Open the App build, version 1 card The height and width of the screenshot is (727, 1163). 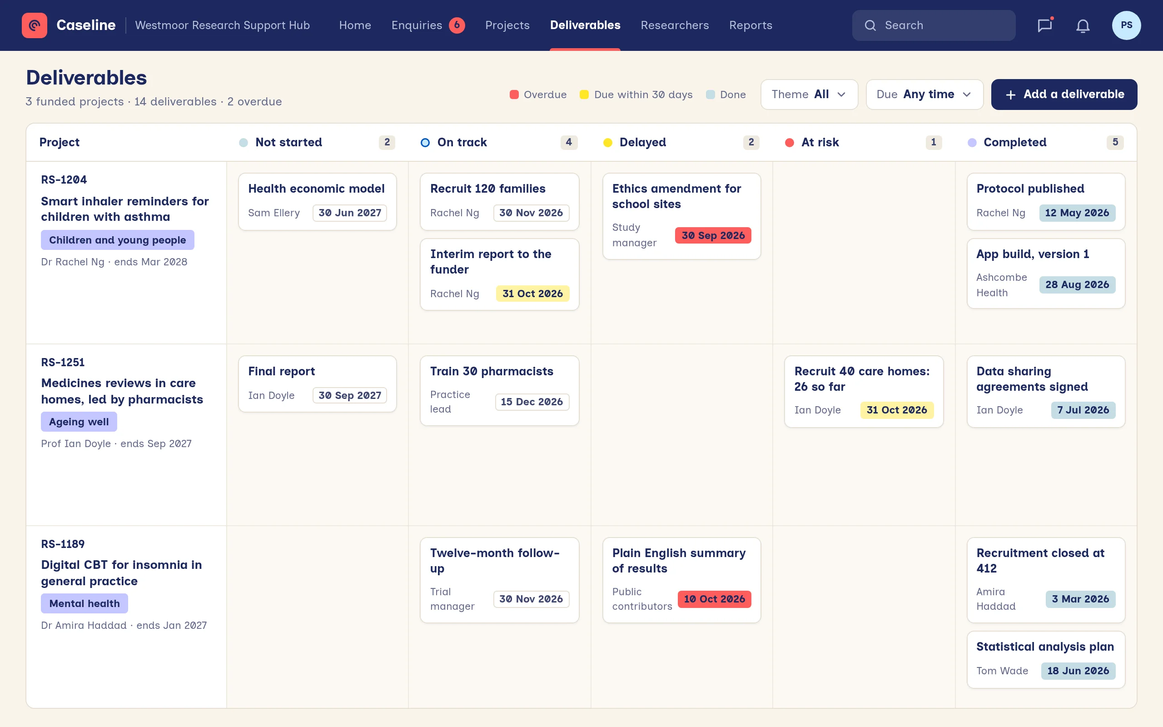tap(1046, 273)
